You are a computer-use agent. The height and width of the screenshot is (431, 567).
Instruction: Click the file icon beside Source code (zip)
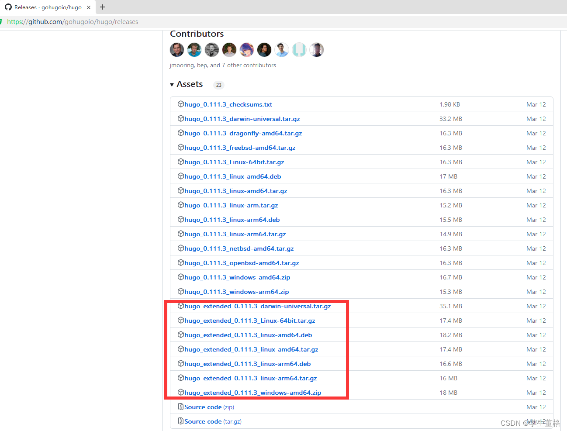click(180, 407)
